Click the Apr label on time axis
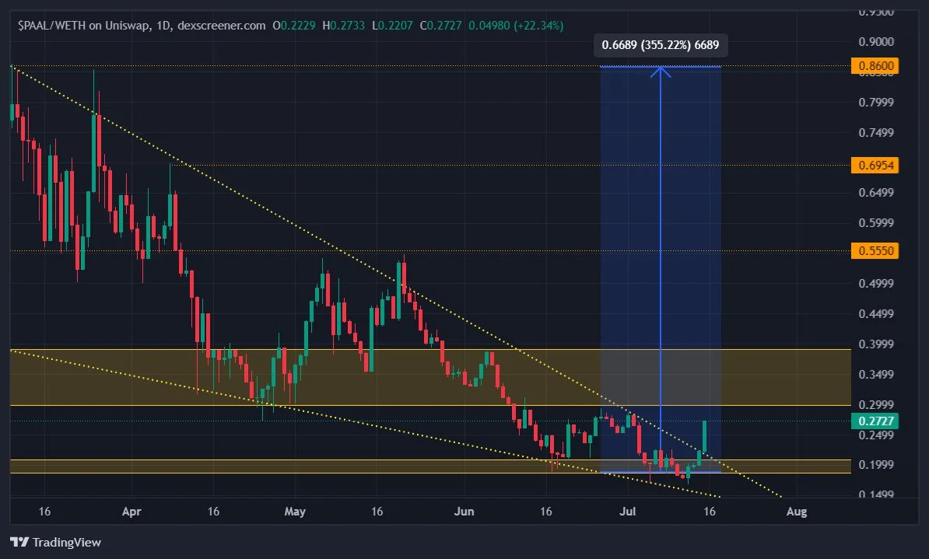 pos(131,512)
